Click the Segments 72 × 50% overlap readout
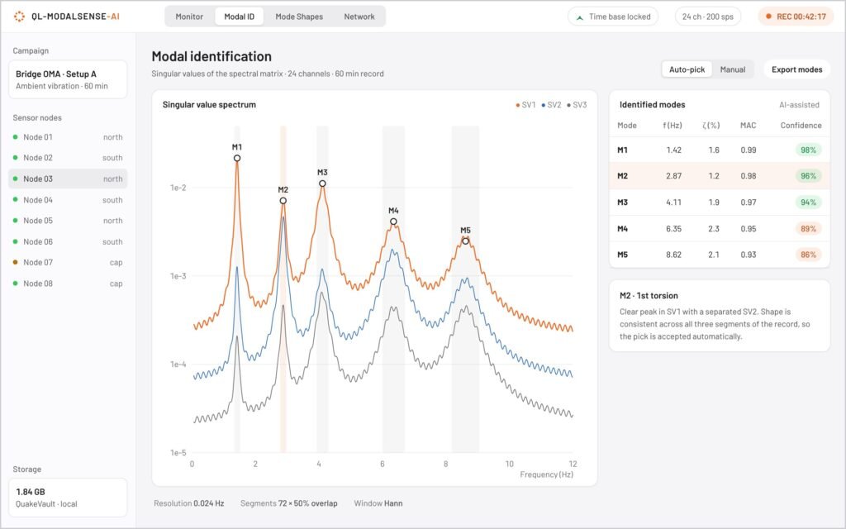 point(288,503)
